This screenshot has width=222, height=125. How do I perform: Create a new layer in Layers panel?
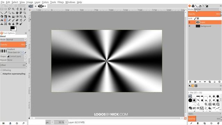190,82
